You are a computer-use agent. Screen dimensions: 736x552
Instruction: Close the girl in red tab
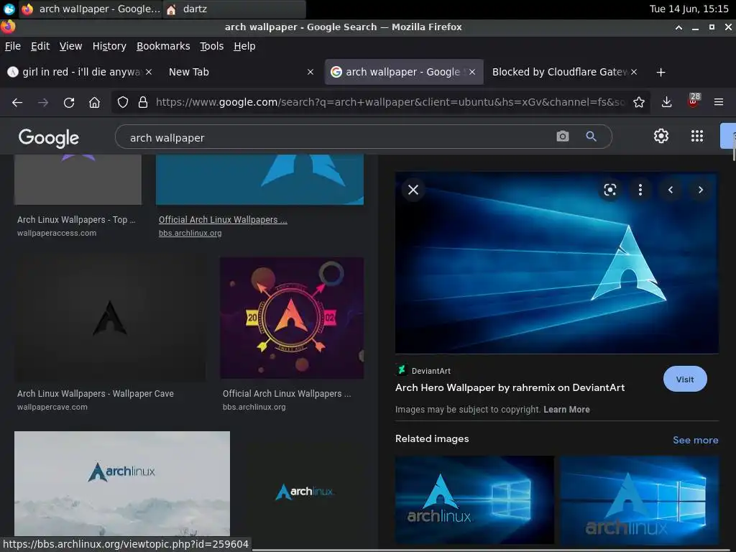click(148, 72)
